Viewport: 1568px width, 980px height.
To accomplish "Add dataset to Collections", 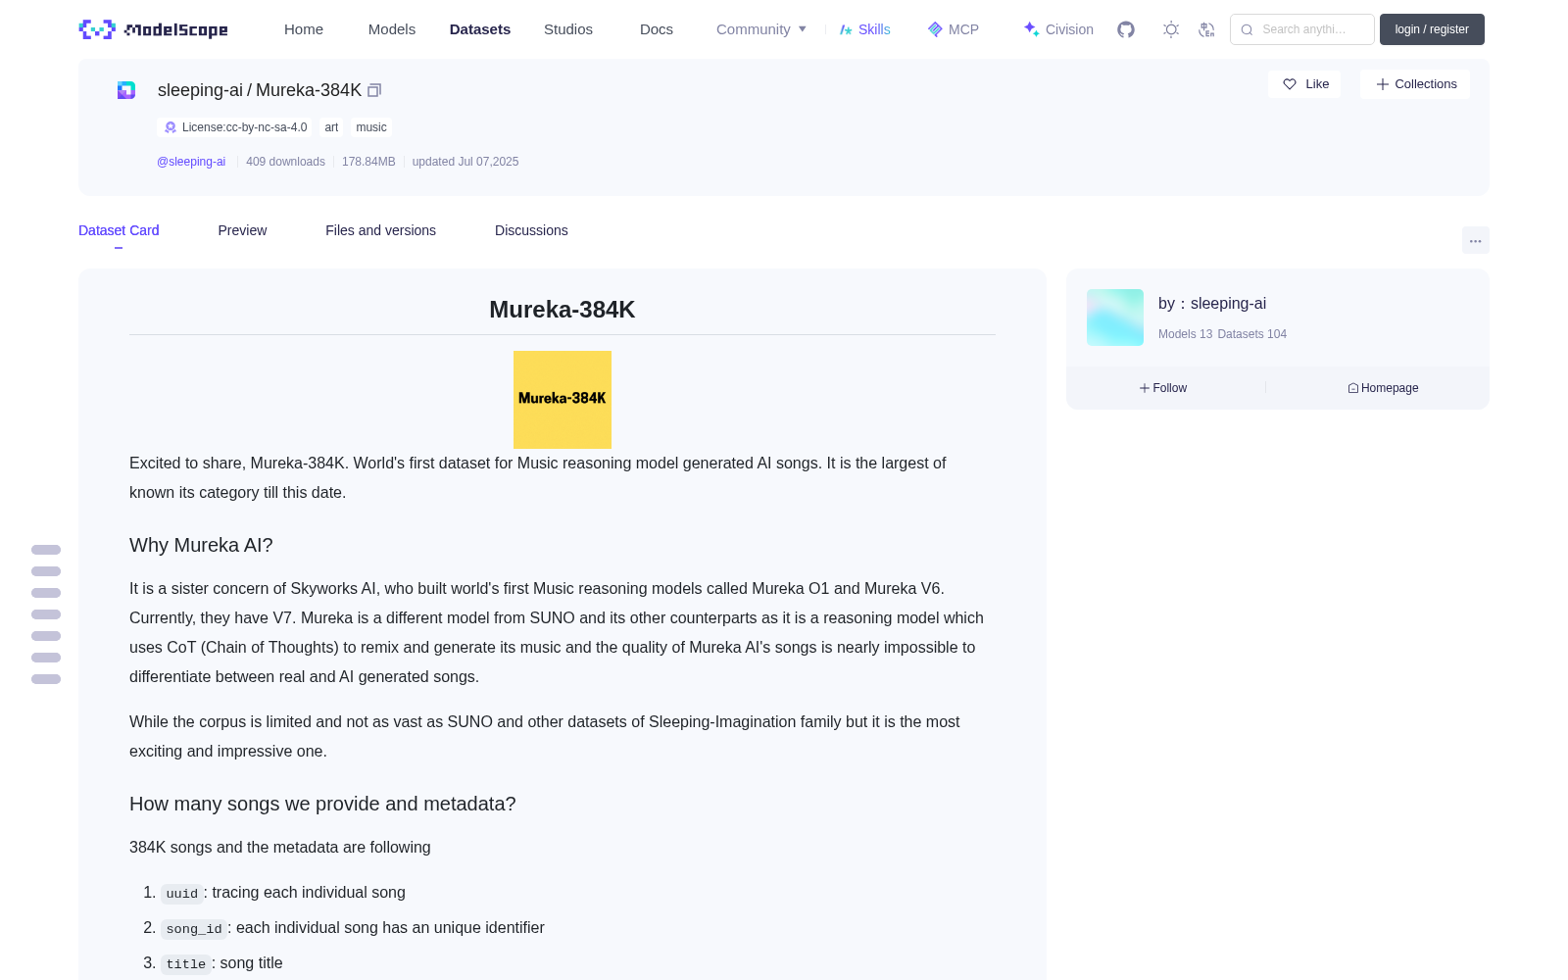I will [x=1415, y=84].
